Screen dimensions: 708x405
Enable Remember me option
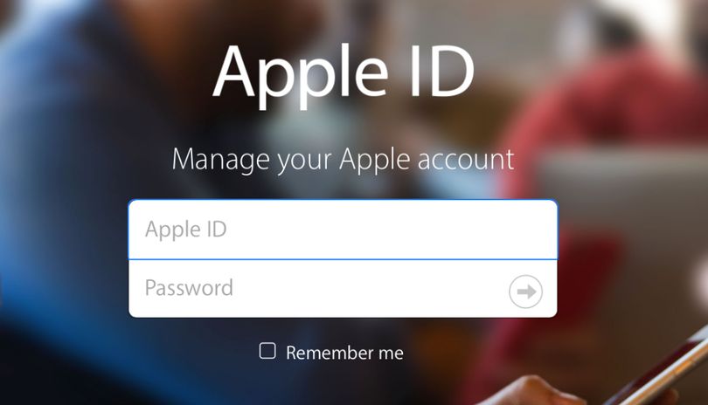267,351
